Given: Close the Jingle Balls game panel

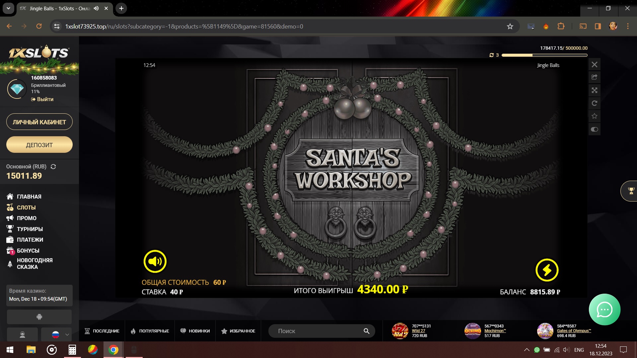Looking at the screenshot, I should pos(595,65).
